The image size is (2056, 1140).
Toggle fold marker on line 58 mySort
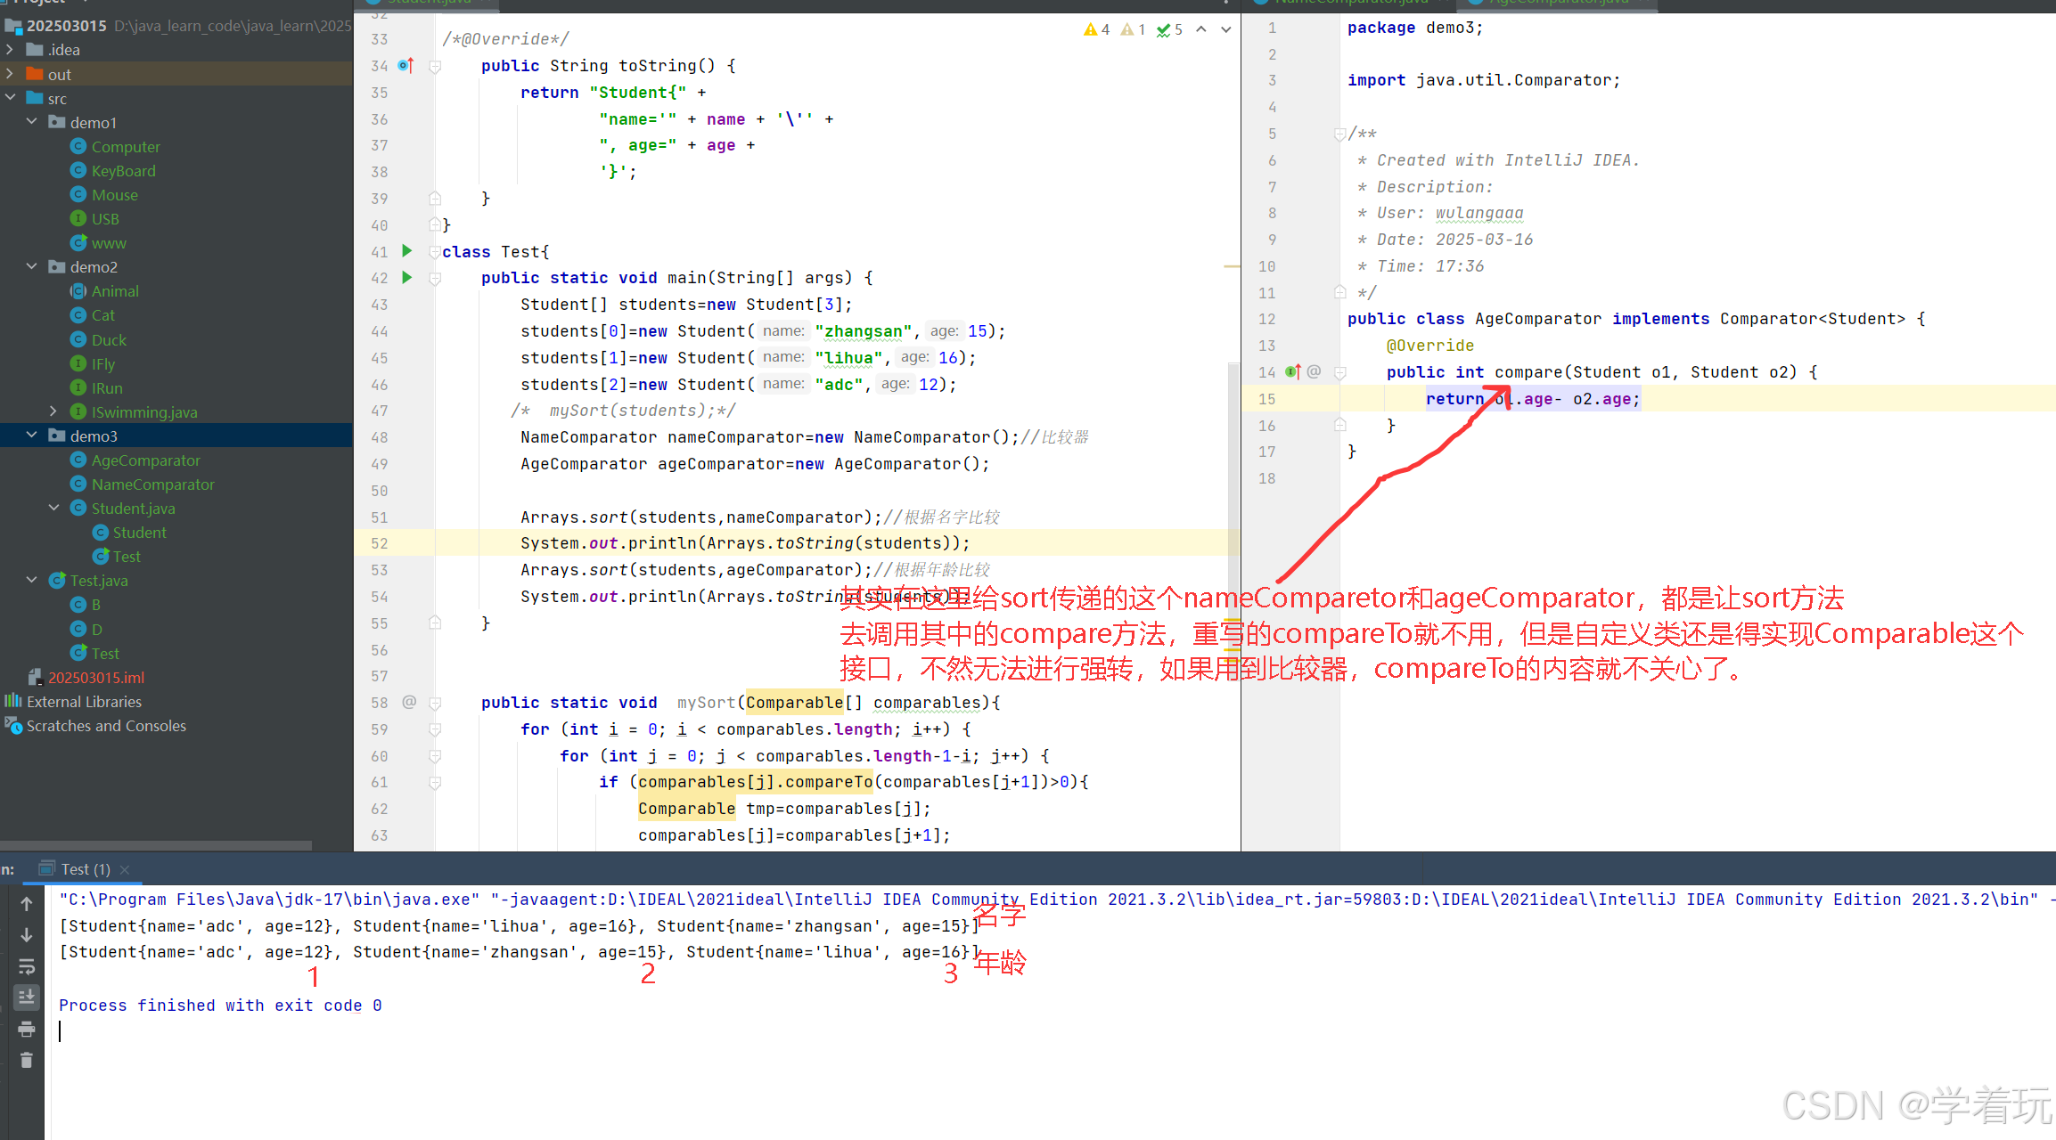[436, 703]
